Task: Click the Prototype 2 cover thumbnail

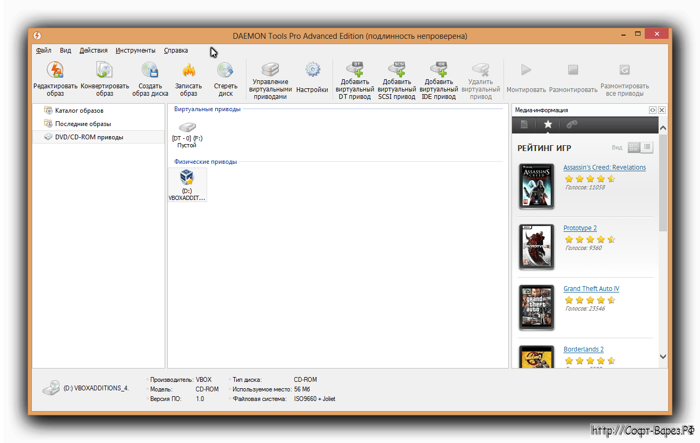Action: (x=537, y=247)
